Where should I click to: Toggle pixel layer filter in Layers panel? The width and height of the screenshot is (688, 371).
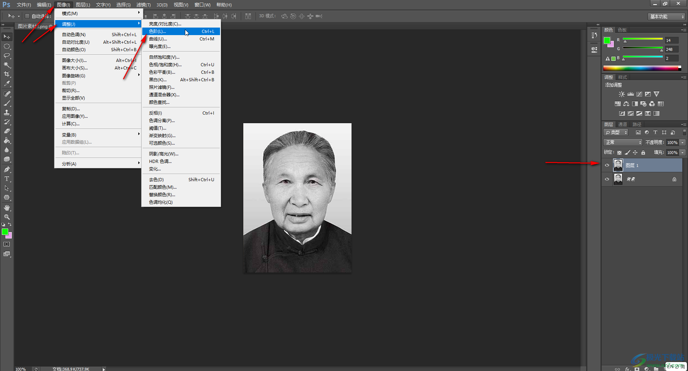pyautogui.click(x=638, y=132)
